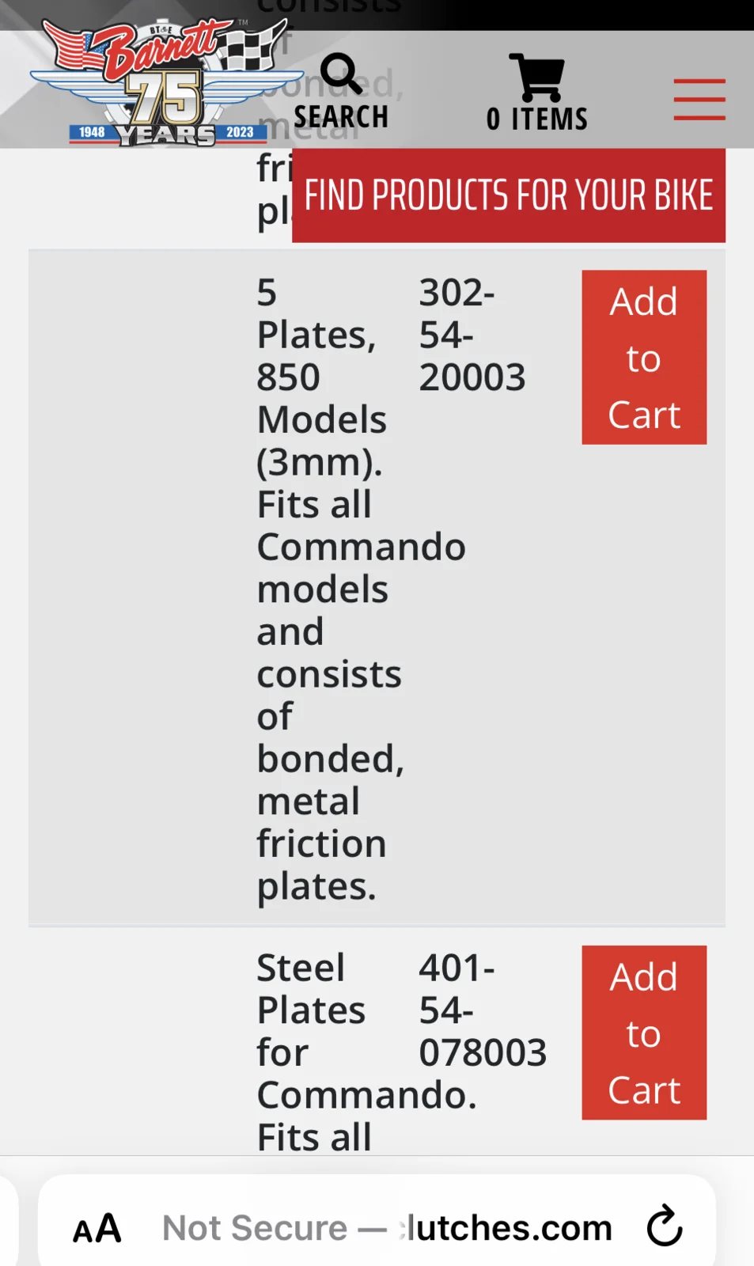Viewport: 754px width, 1266px height.
Task: Open the shopping cart icon
Action: 537,77
